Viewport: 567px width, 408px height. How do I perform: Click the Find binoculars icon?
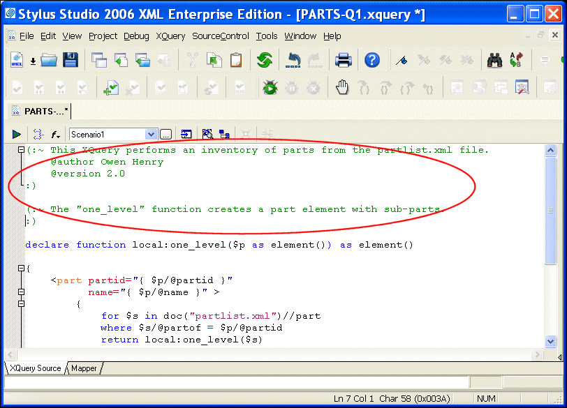495,60
